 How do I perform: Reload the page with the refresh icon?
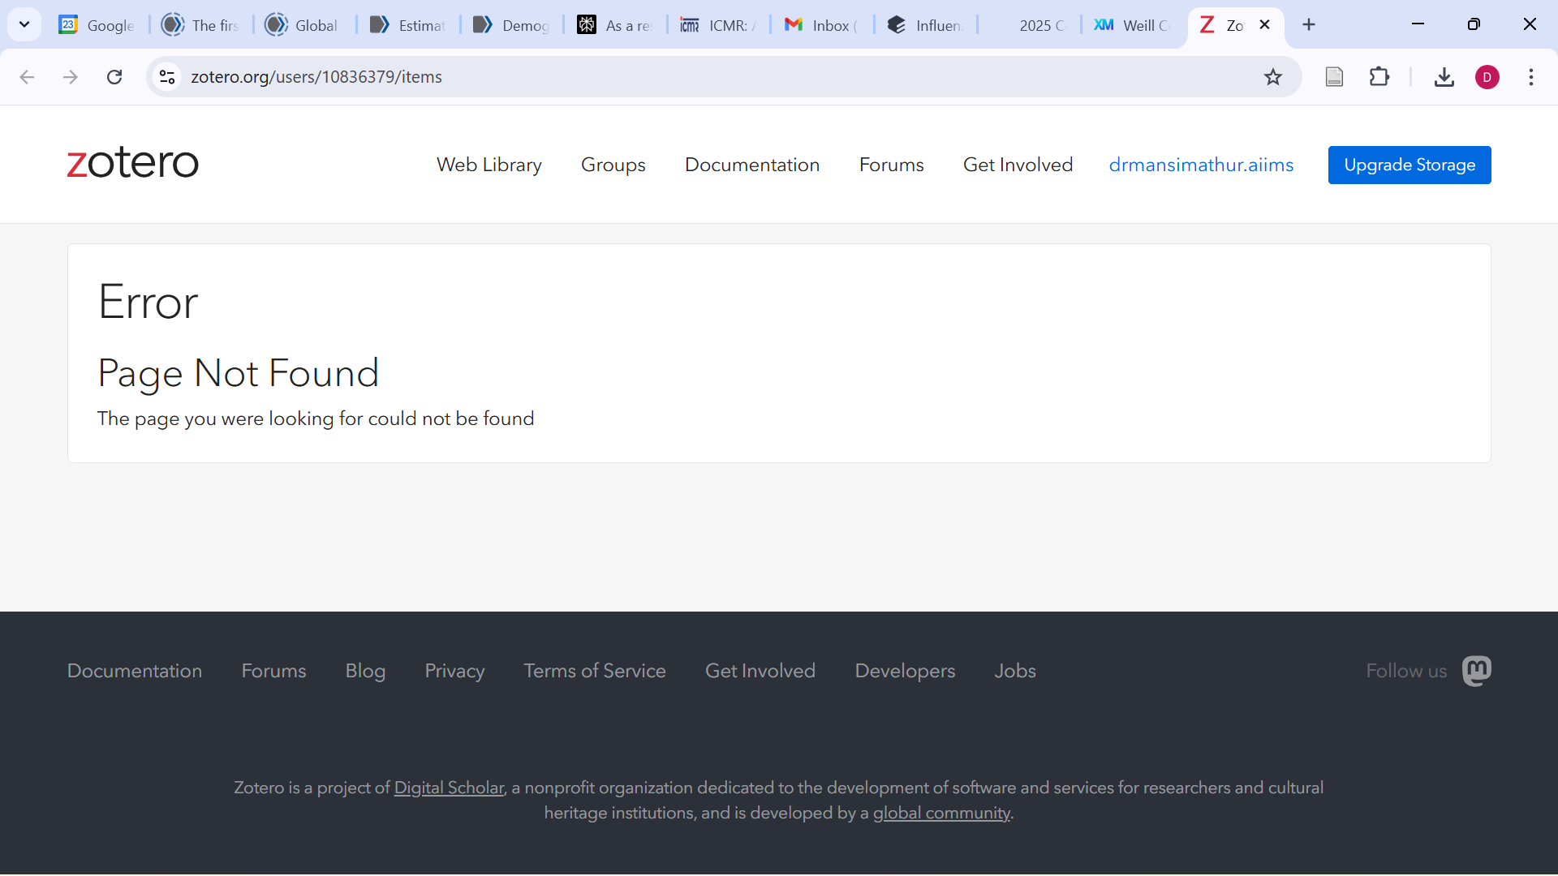click(x=114, y=77)
